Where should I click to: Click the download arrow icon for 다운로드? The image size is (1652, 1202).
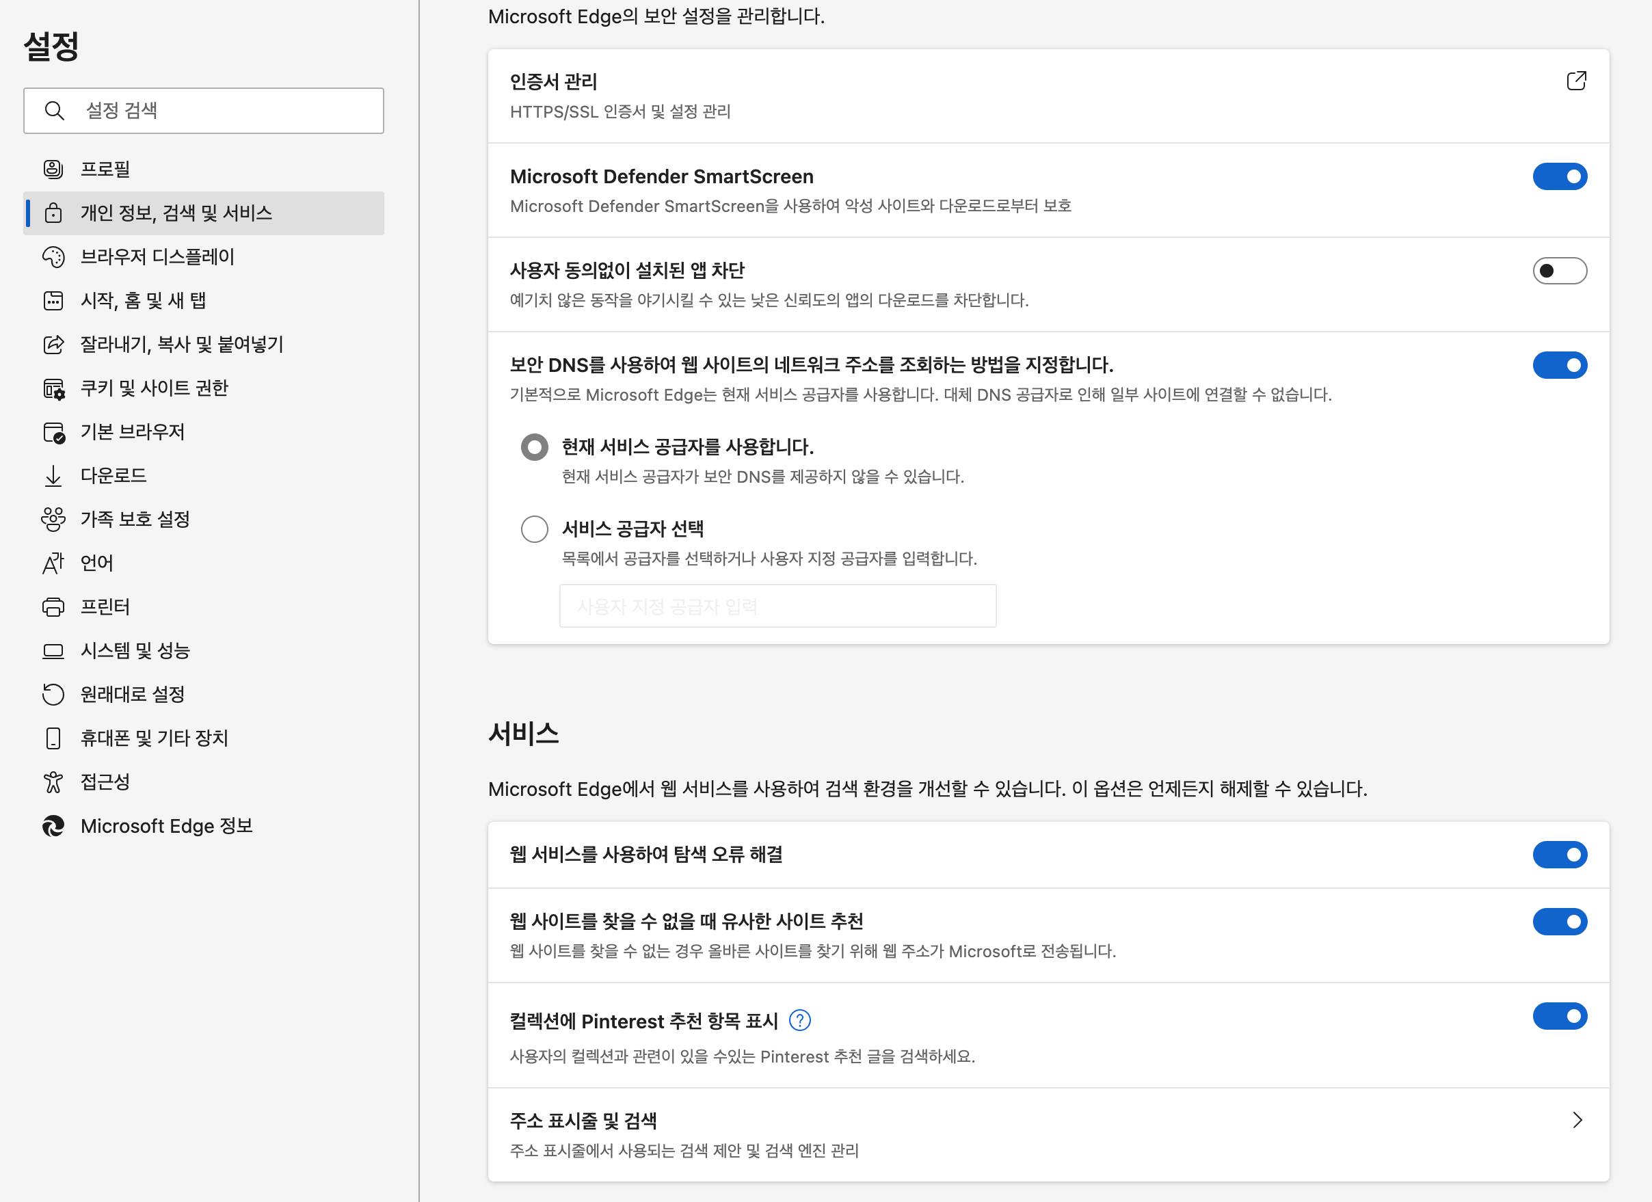coord(53,476)
